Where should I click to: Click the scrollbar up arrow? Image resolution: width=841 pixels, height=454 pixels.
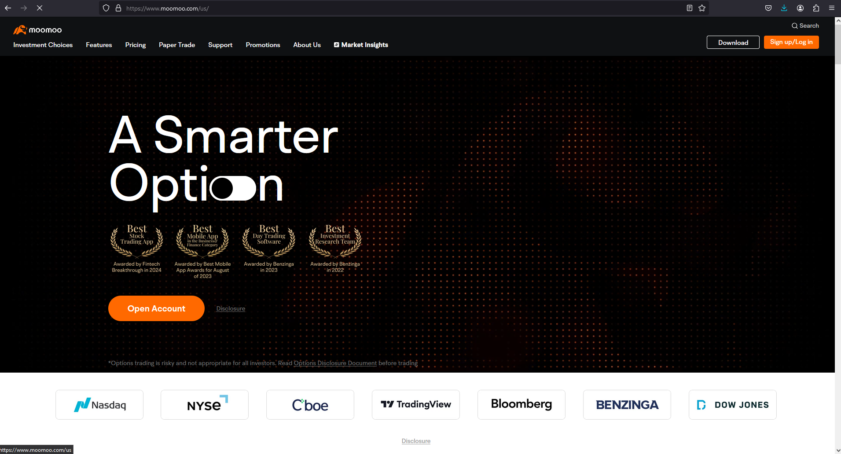[x=838, y=20]
